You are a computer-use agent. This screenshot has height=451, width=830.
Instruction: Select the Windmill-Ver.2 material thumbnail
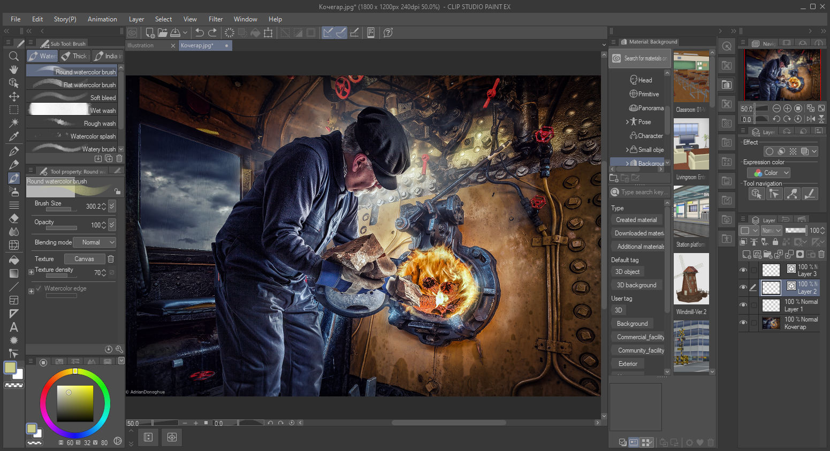point(691,279)
